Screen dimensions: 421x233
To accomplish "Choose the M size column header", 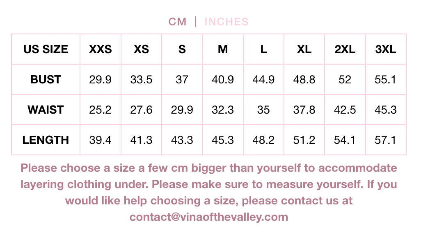I will pos(223,49).
